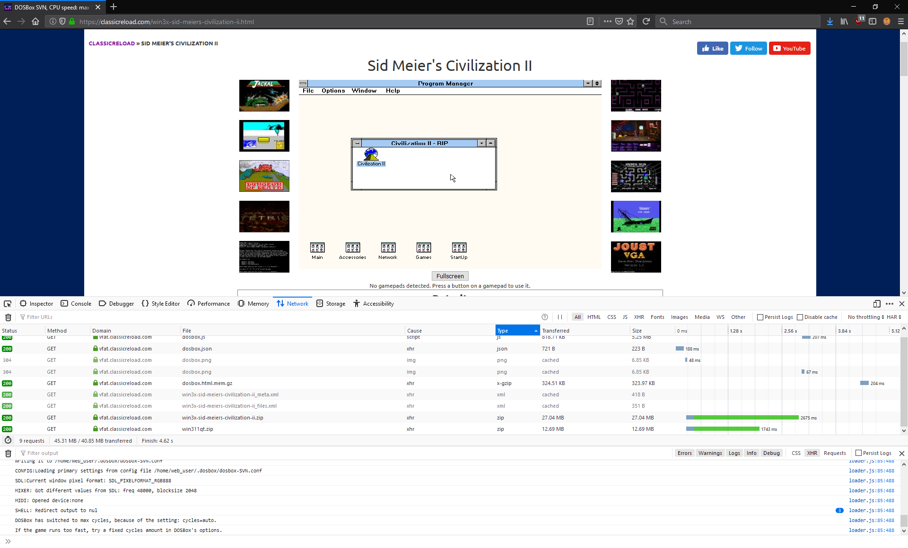Open Civilization II - RIP window control menu

(357, 143)
